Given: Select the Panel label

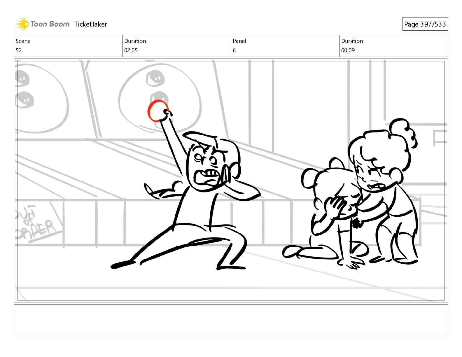Looking at the screenshot, I should click(239, 41).
